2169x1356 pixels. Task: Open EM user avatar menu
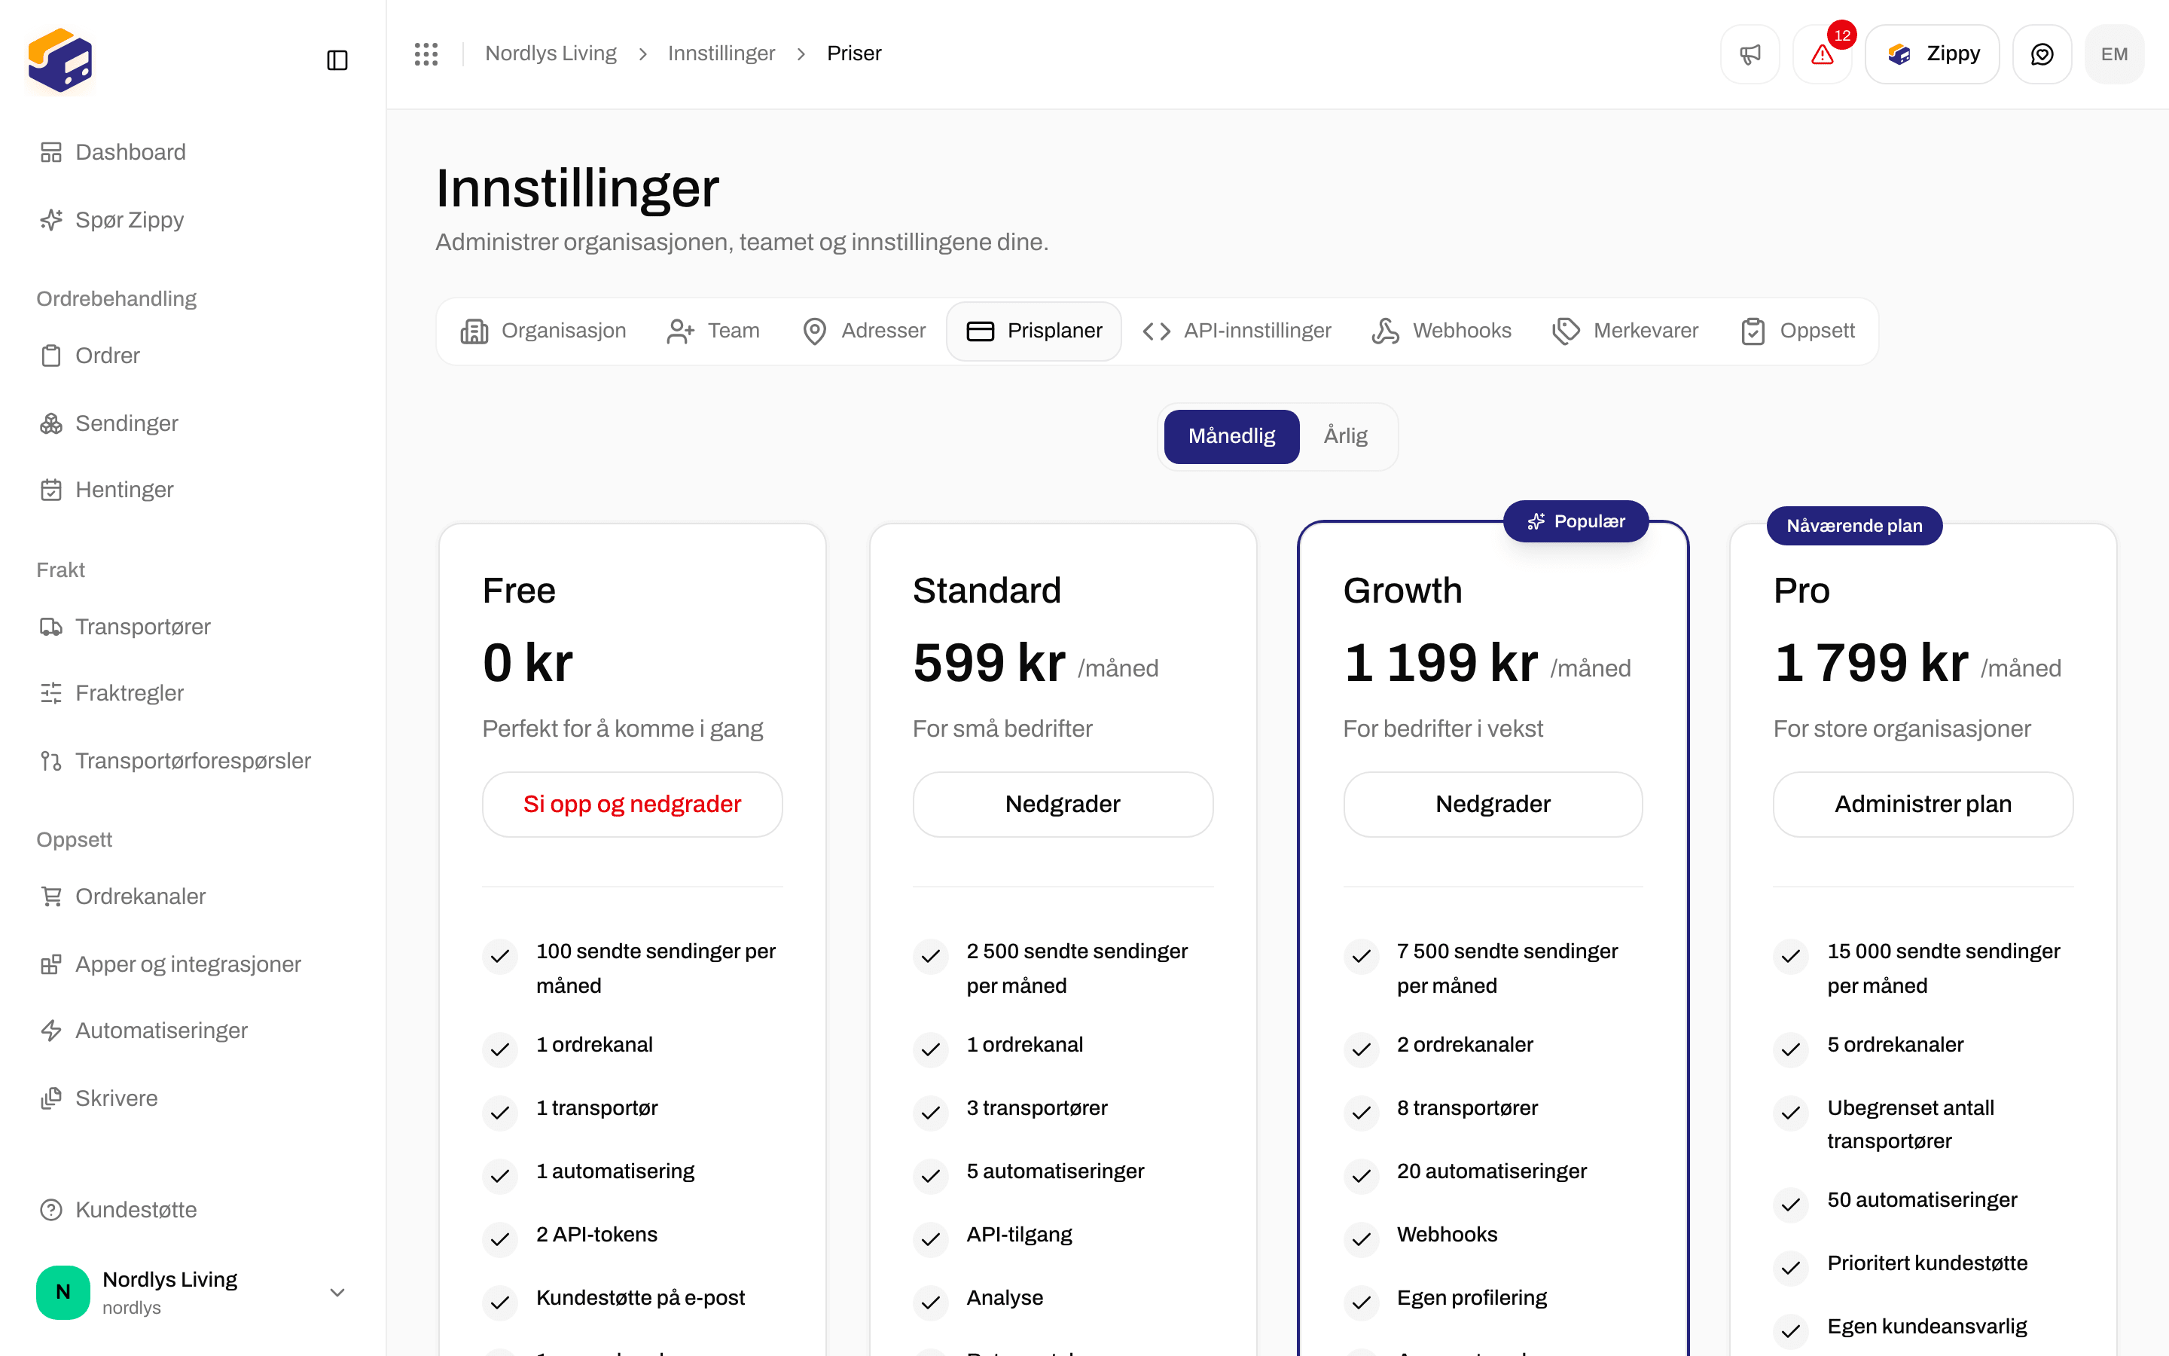point(2114,53)
